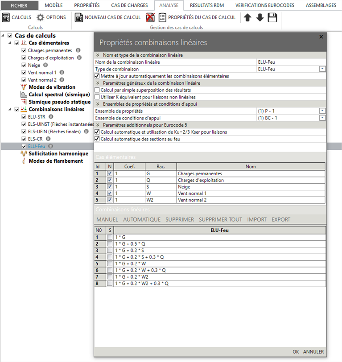342x362 pixels.
Task: Enable Utiliser K équivalent pour liaisons
Action: coord(97,97)
